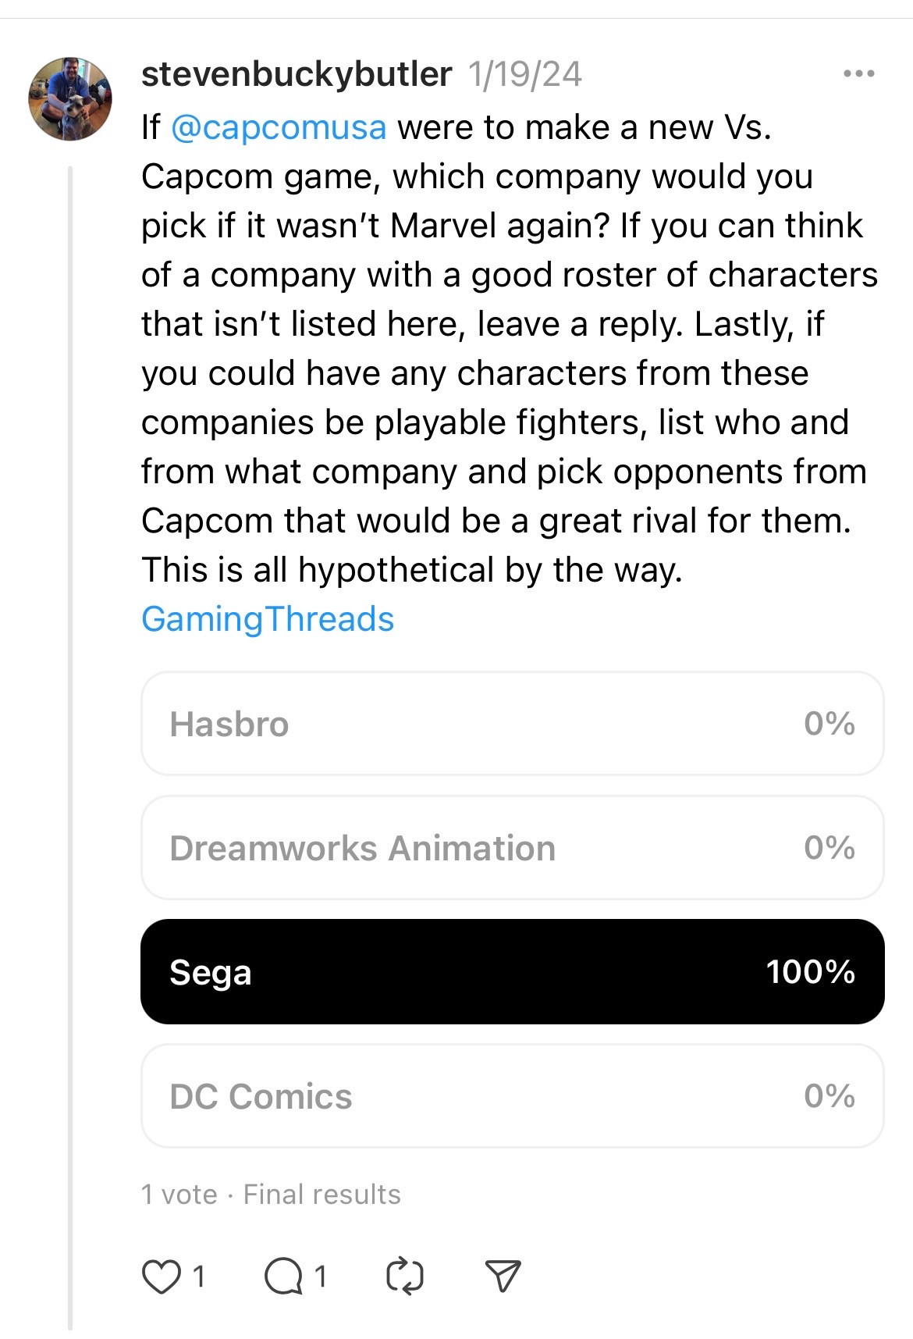Tap the 100% result on Sega

811,972
